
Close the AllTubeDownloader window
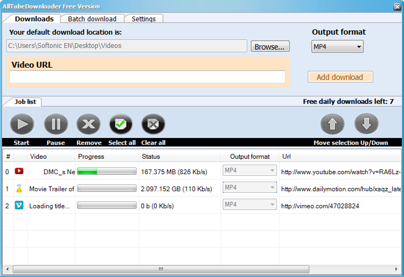click(x=397, y=6)
